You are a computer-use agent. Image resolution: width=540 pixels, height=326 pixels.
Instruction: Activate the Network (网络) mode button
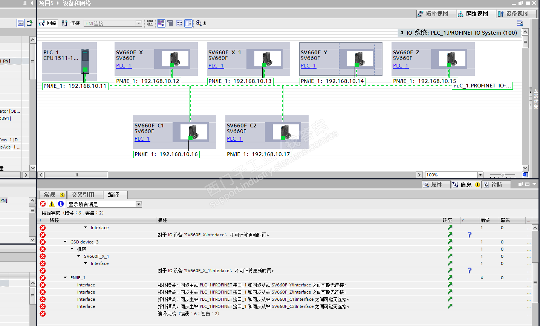click(x=48, y=23)
